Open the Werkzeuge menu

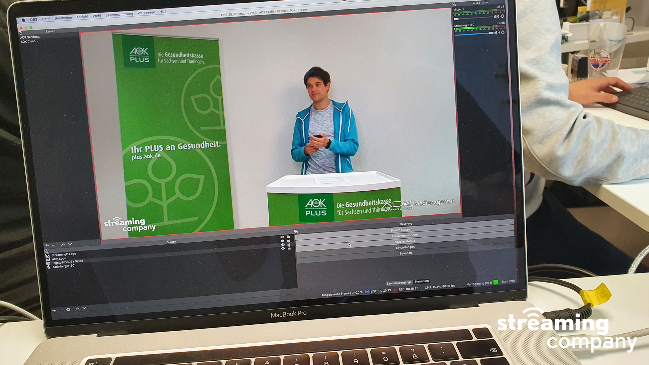click(x=146, y=13)
